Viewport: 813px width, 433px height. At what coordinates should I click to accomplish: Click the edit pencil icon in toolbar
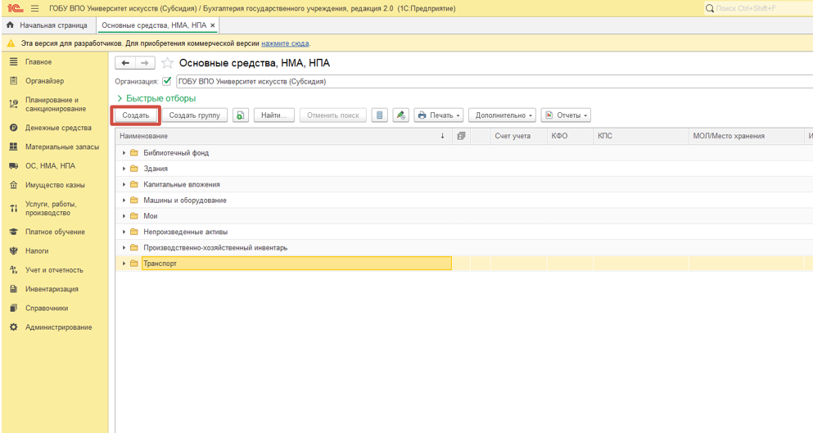pyautogui.click(x=401, y=115)
